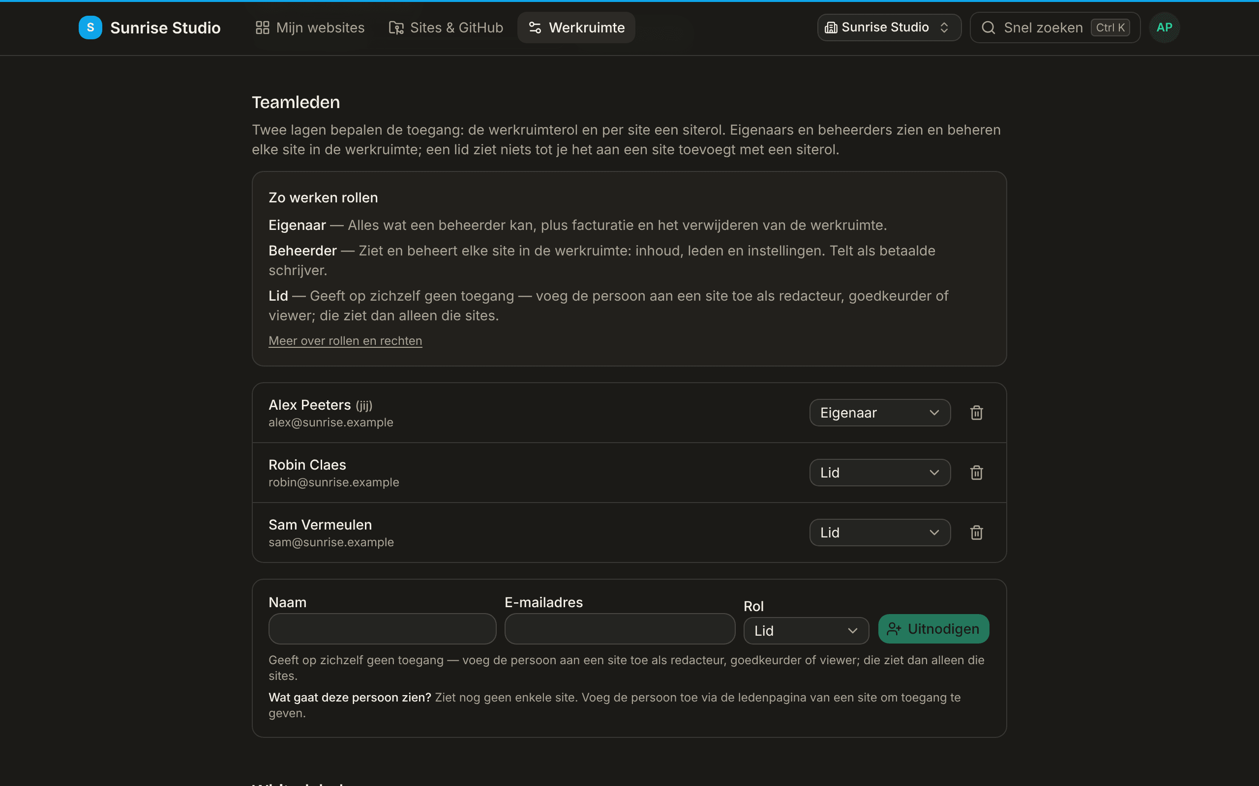1259x786 pixels.
Task: Select the robin@sunrise.example email text
Action: click(x=333, y=482)
